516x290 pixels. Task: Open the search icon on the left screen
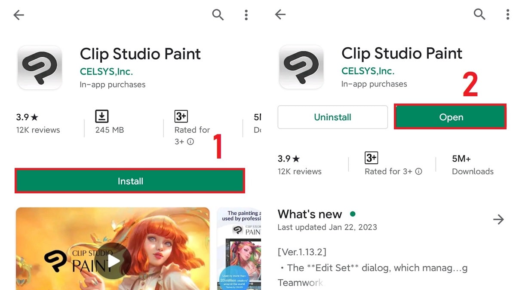218,15
